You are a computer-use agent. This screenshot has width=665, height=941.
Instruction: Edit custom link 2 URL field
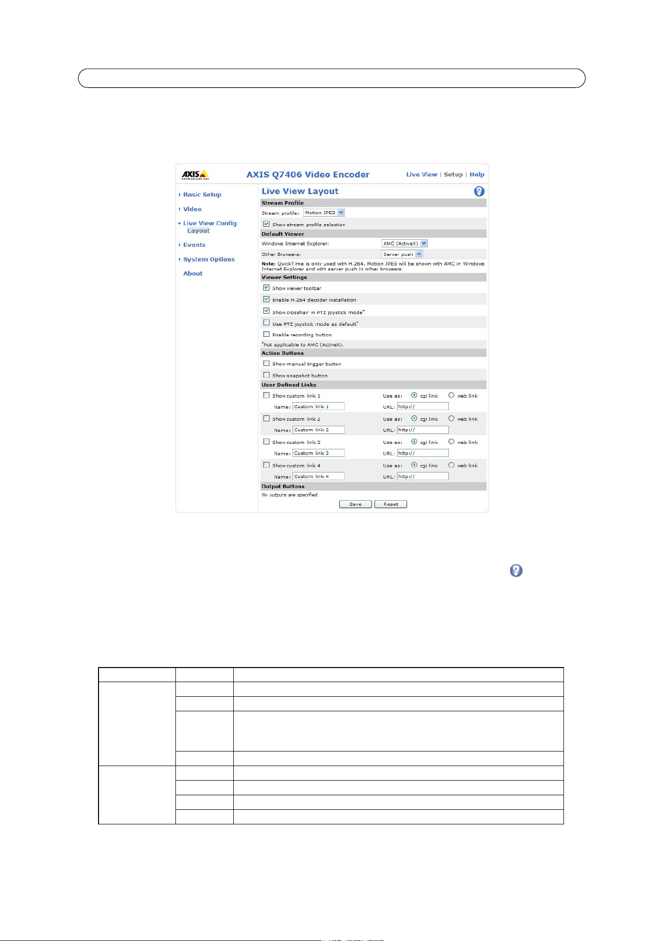pos(423,430)
